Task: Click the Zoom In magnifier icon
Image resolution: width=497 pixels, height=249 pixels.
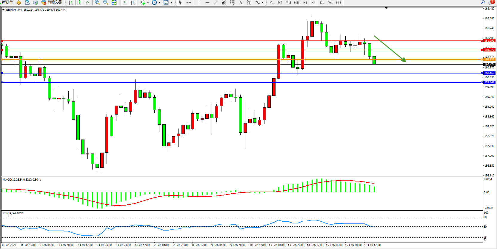Action: pos(97,3)
